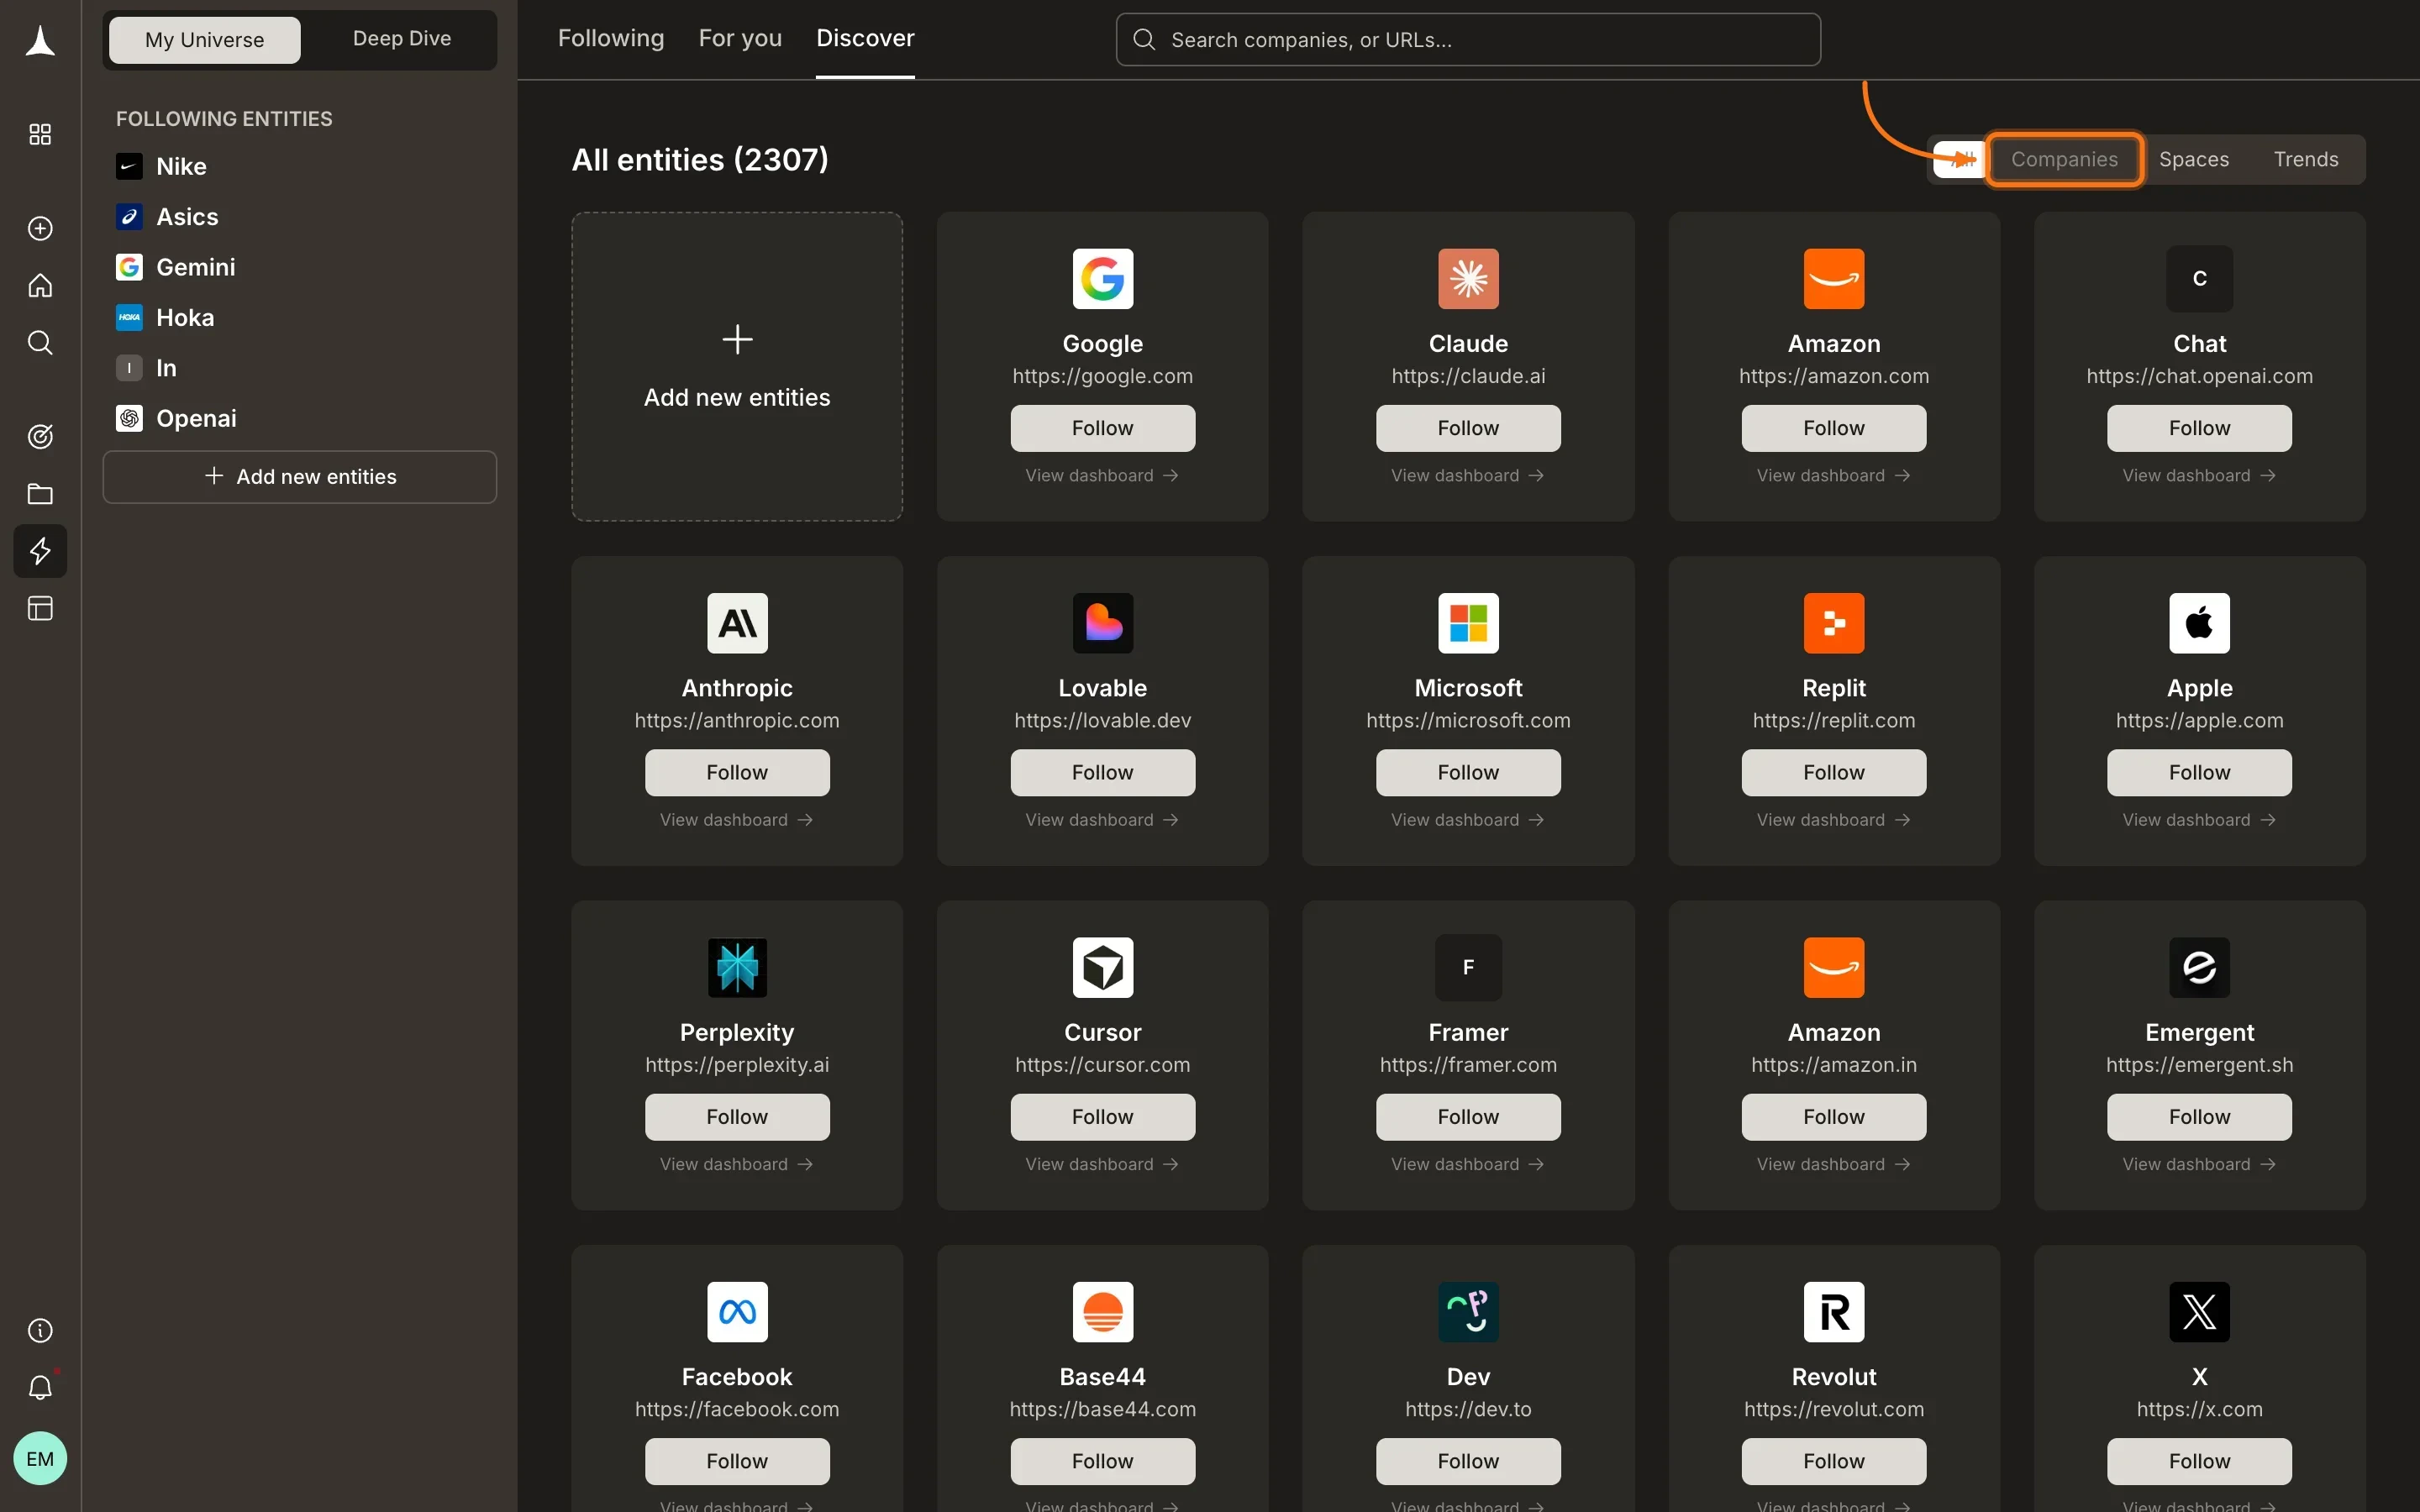
Task: Click the Emergent logo on its card
Action: (x=2199, y=967)
